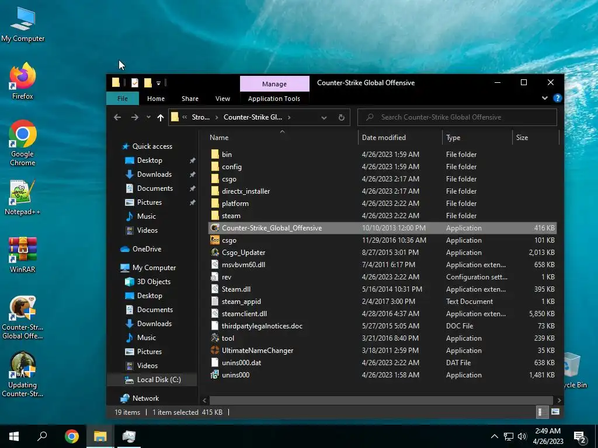Go back with the back arrow
The image size is (598, 448).
117,117
